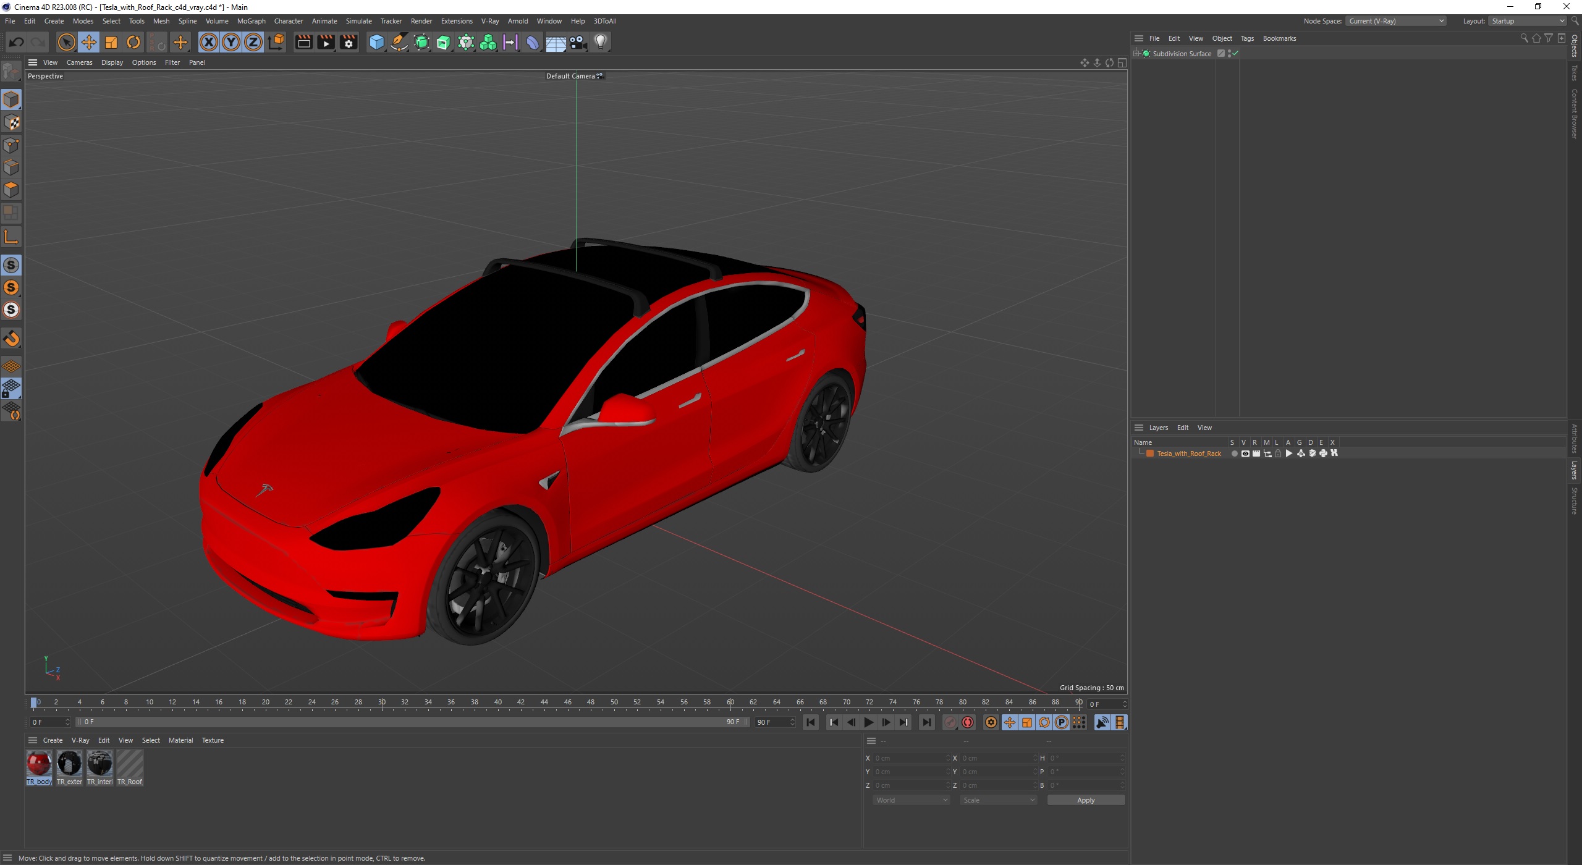Click the timeline range slider bar
1582x865 pixels.
tap(413, 722)
